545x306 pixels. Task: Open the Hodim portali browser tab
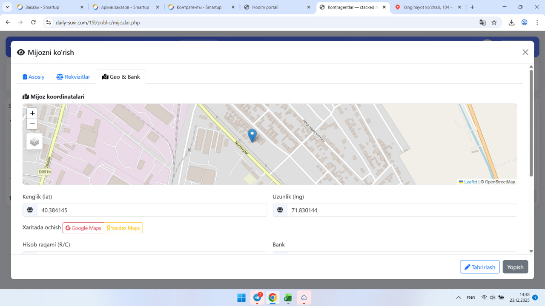(277, 7)
